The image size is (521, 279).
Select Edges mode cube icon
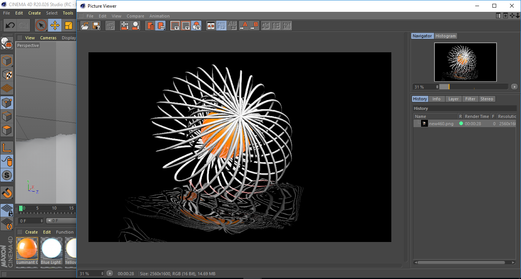(x=7, y=116)
